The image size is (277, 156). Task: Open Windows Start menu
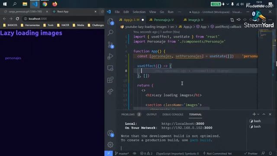click(x=5, y=4)
